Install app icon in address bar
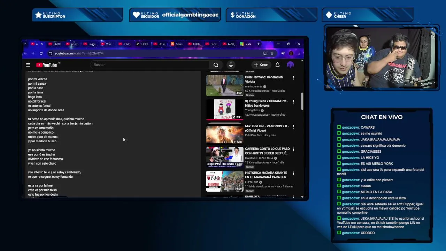Image resolution: width=446 pixels, height=251 pixels. pyautogui.click(x=265, y=53)
